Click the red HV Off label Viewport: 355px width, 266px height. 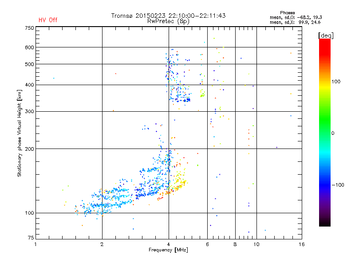point(47,20)
